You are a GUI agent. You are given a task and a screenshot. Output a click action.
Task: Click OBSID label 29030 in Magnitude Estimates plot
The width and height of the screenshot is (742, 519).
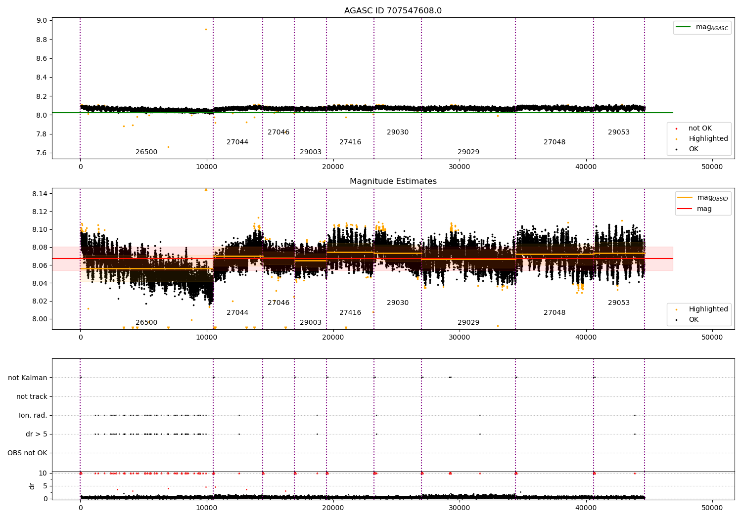(398, 303)
